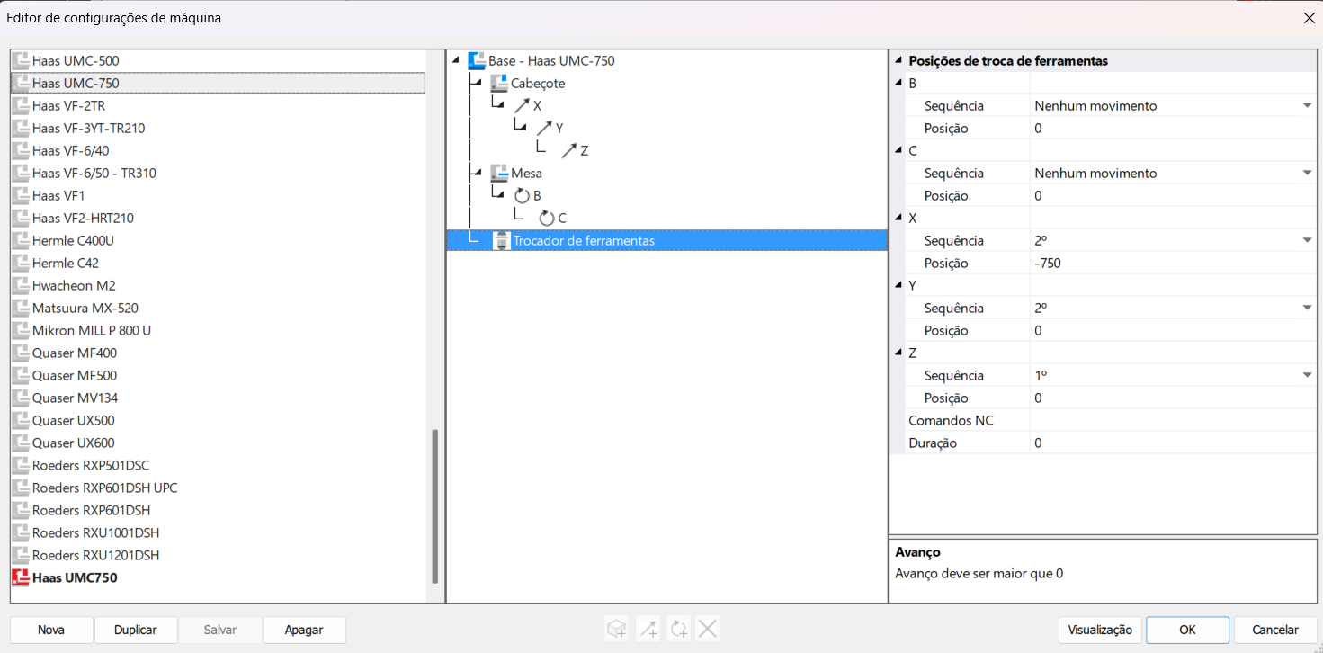This screenshot has height=653, width=1323.
Task: Click the rotary icon of axis C
Action: [546, 218]
